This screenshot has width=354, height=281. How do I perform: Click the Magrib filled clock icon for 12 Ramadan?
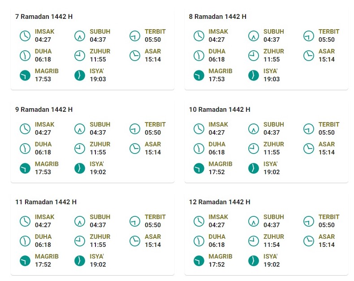click(x=199, y=261)
